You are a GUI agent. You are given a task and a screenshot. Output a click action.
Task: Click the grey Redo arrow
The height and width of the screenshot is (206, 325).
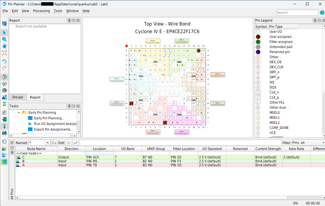click(x=4, y=68)
